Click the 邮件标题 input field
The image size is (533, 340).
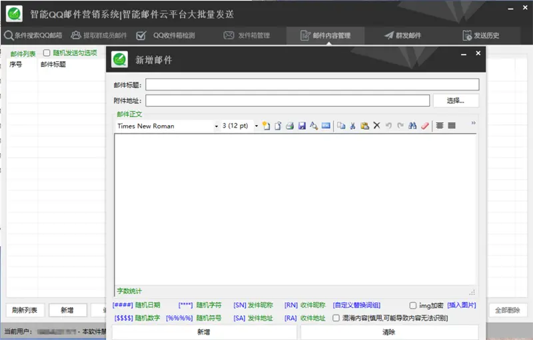(x=312, y=85)
